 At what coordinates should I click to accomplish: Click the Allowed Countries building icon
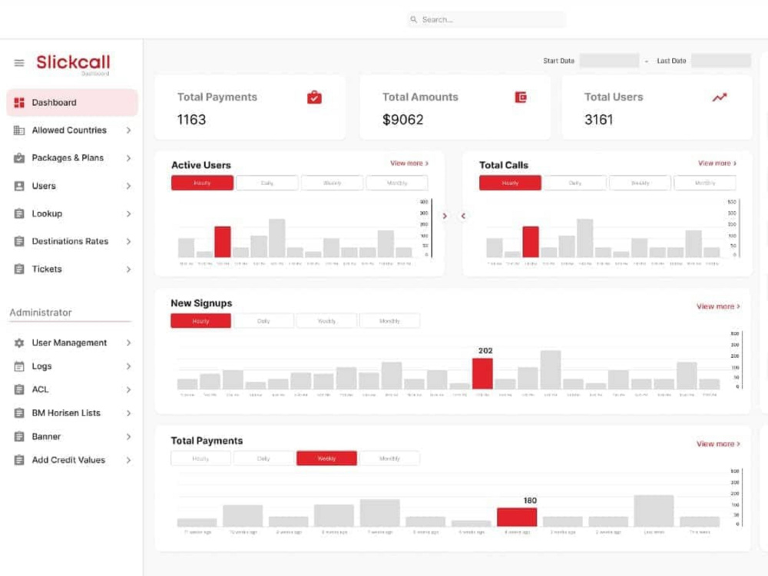tap(19, 131)
